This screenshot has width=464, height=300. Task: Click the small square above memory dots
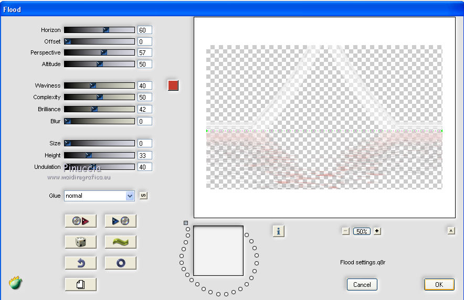tap(185, 223)
